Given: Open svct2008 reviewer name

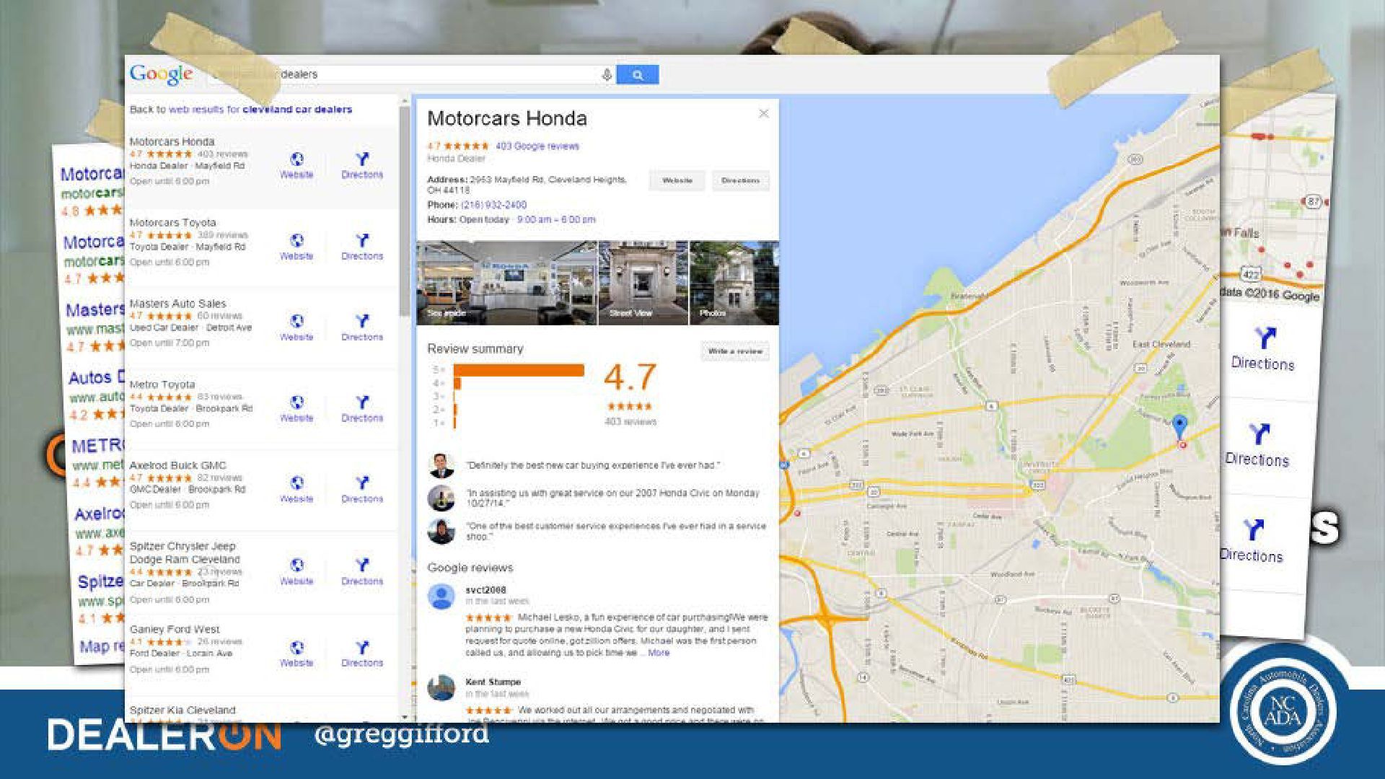Looking at the screenshot, I should pos(485,590).
